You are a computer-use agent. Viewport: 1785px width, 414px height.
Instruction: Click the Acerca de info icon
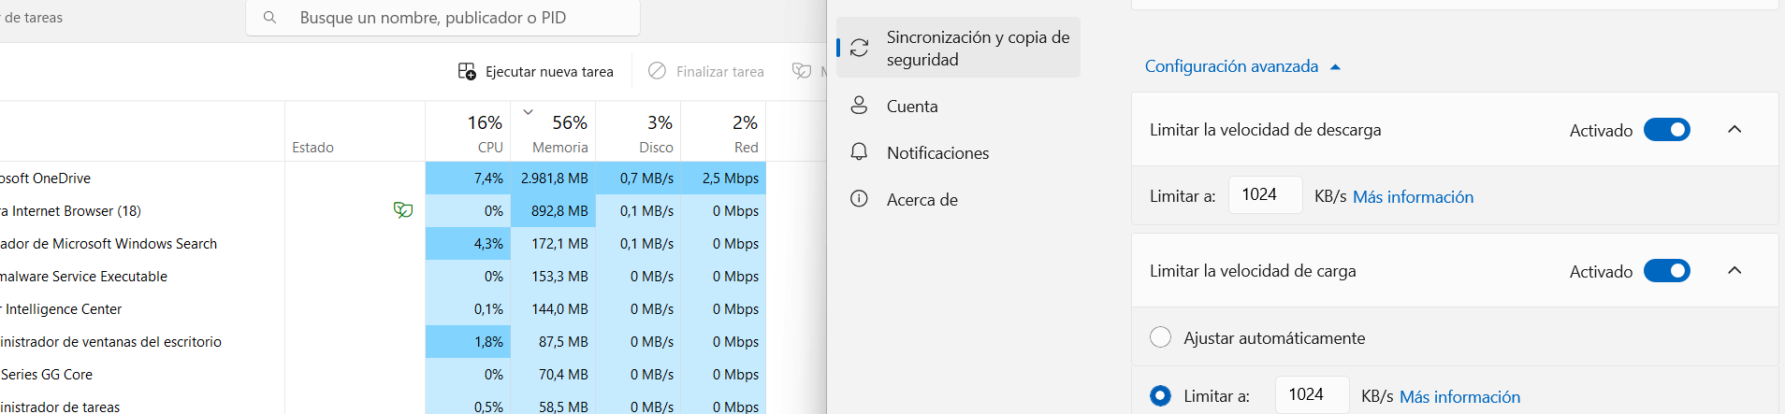pos(859,199)
